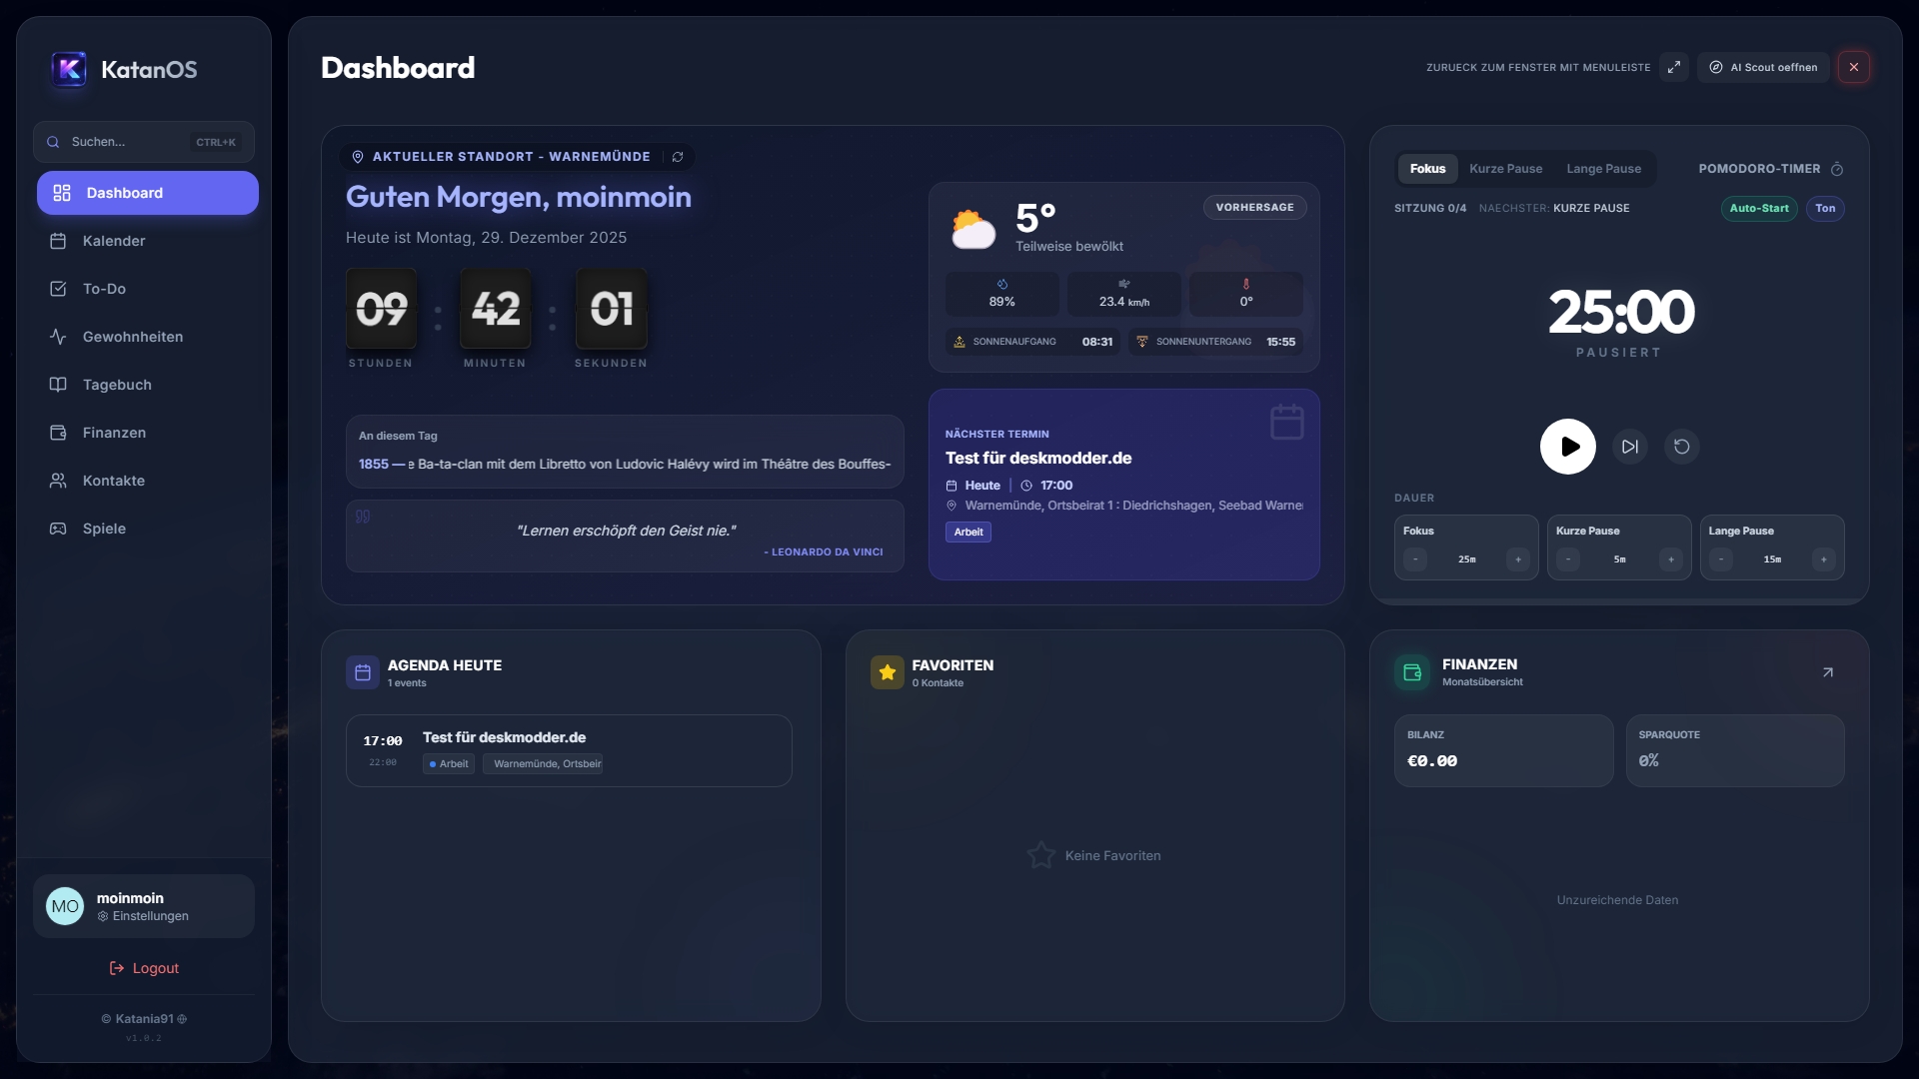The width and height of the screenshot is (1919, 1079).
Task: Open the Finanzen widget arrow link
Action: tap(1828, 672)
